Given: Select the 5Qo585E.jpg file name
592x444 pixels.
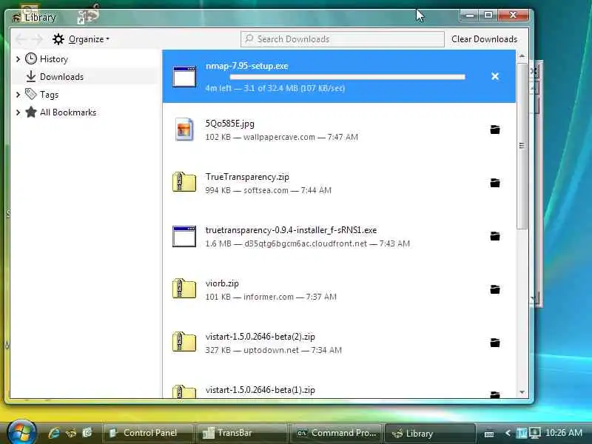Looking at the screenshot, I should (229, 124).
